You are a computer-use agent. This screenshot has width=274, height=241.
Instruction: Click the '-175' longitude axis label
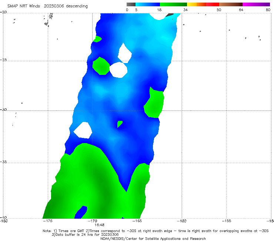48,221
